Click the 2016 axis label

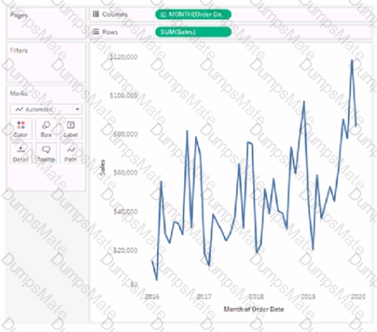pyautogui.click(x=152, y=296)
